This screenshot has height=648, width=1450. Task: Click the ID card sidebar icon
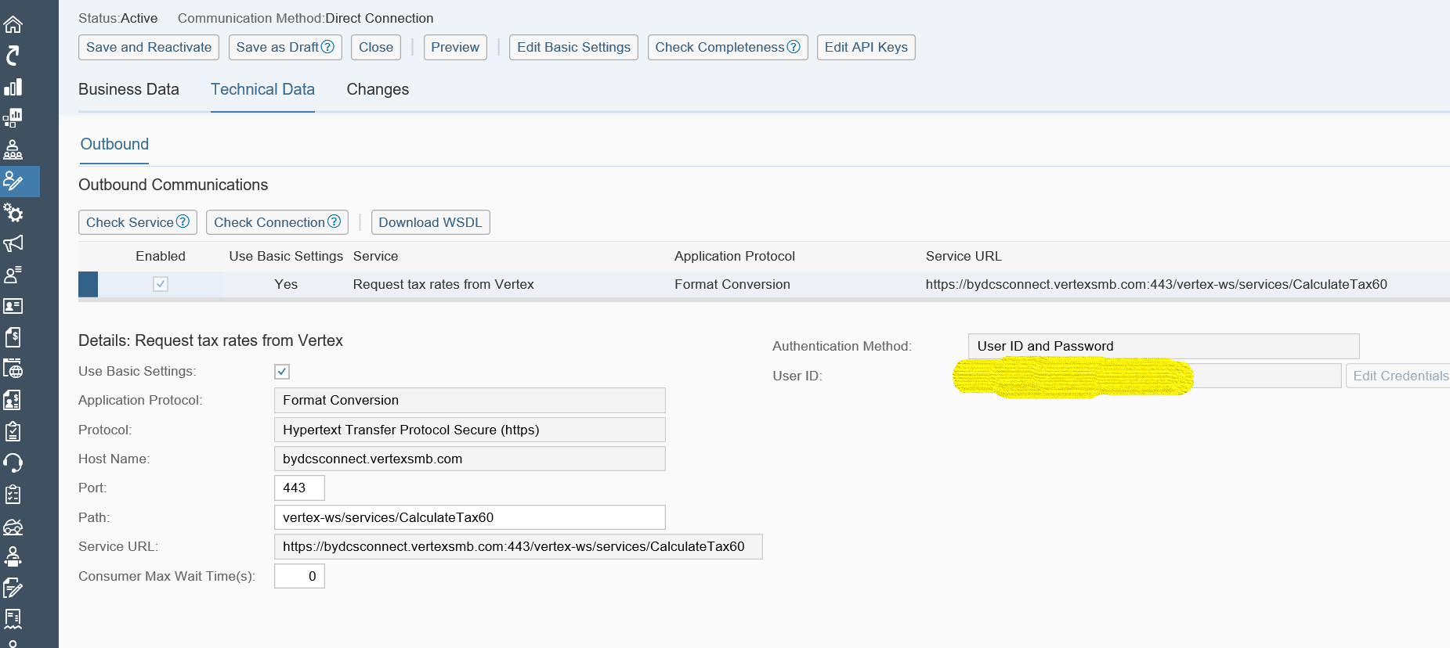13,306
